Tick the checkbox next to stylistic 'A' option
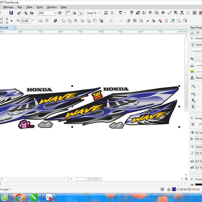Viewport: 202px width, 202px height. point(198,100)
